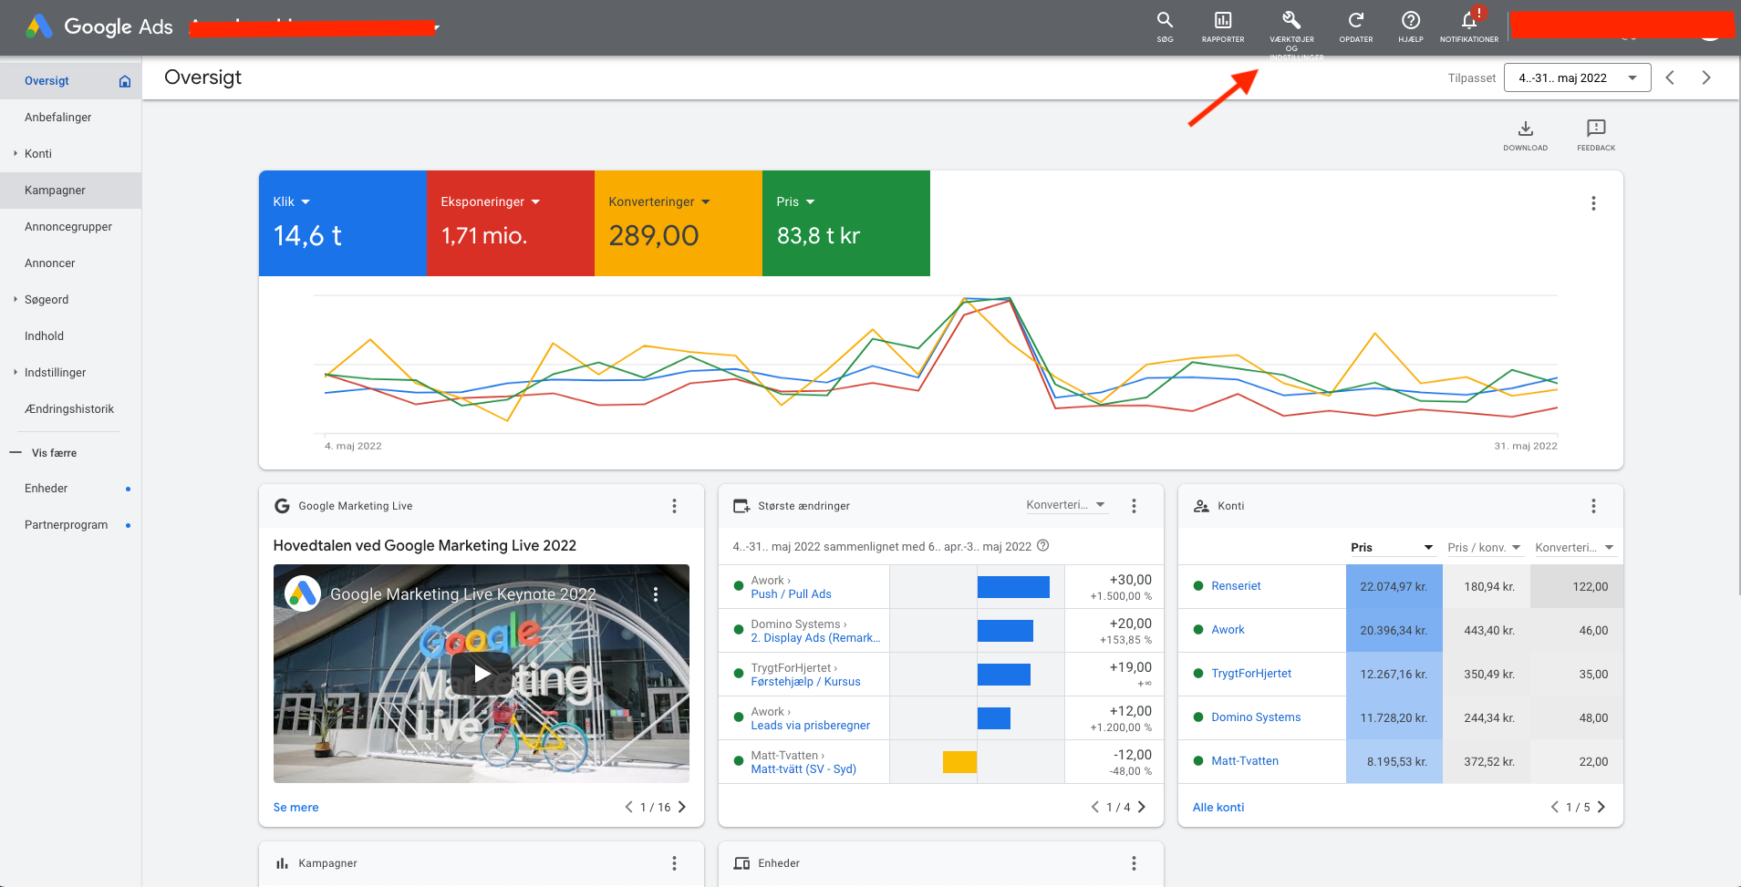Open Annoncegrupper in the sidebar
Screen dimensions: 1741x887
click(x=70, y=227)
